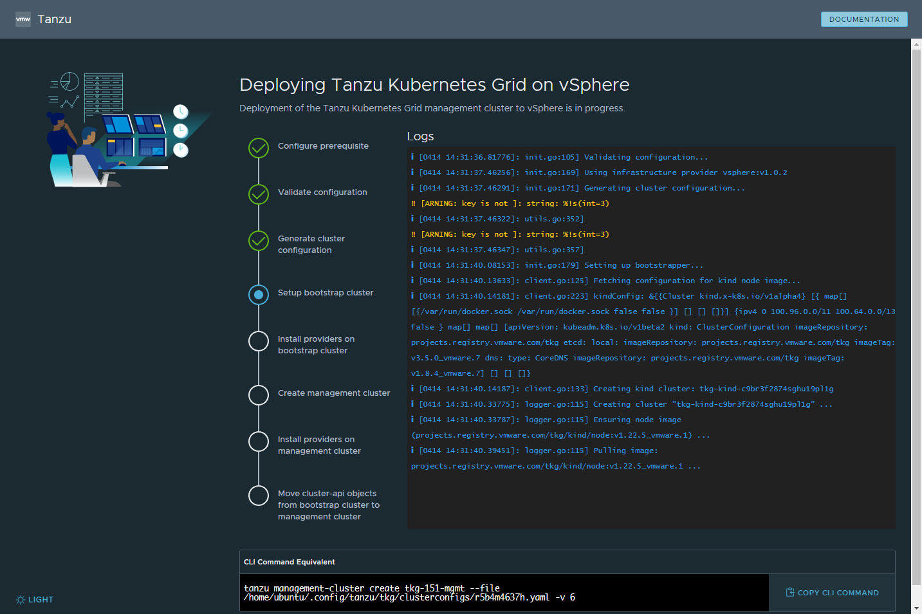Click the first warning icon beside ARNING log line
Image resolution: width=922 pixels, height=614 pixels.
click(x=414, y=203)
